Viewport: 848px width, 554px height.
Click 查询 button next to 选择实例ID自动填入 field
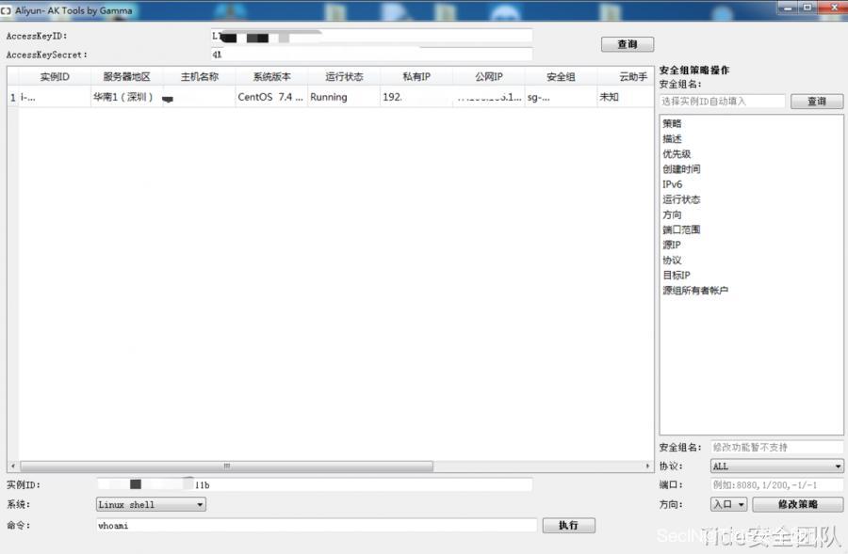[817, 101]
